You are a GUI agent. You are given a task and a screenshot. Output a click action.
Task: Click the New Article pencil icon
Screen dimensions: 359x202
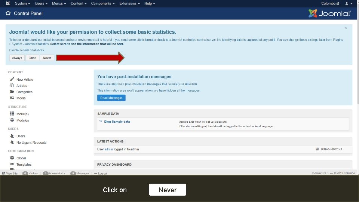point(12,79)
